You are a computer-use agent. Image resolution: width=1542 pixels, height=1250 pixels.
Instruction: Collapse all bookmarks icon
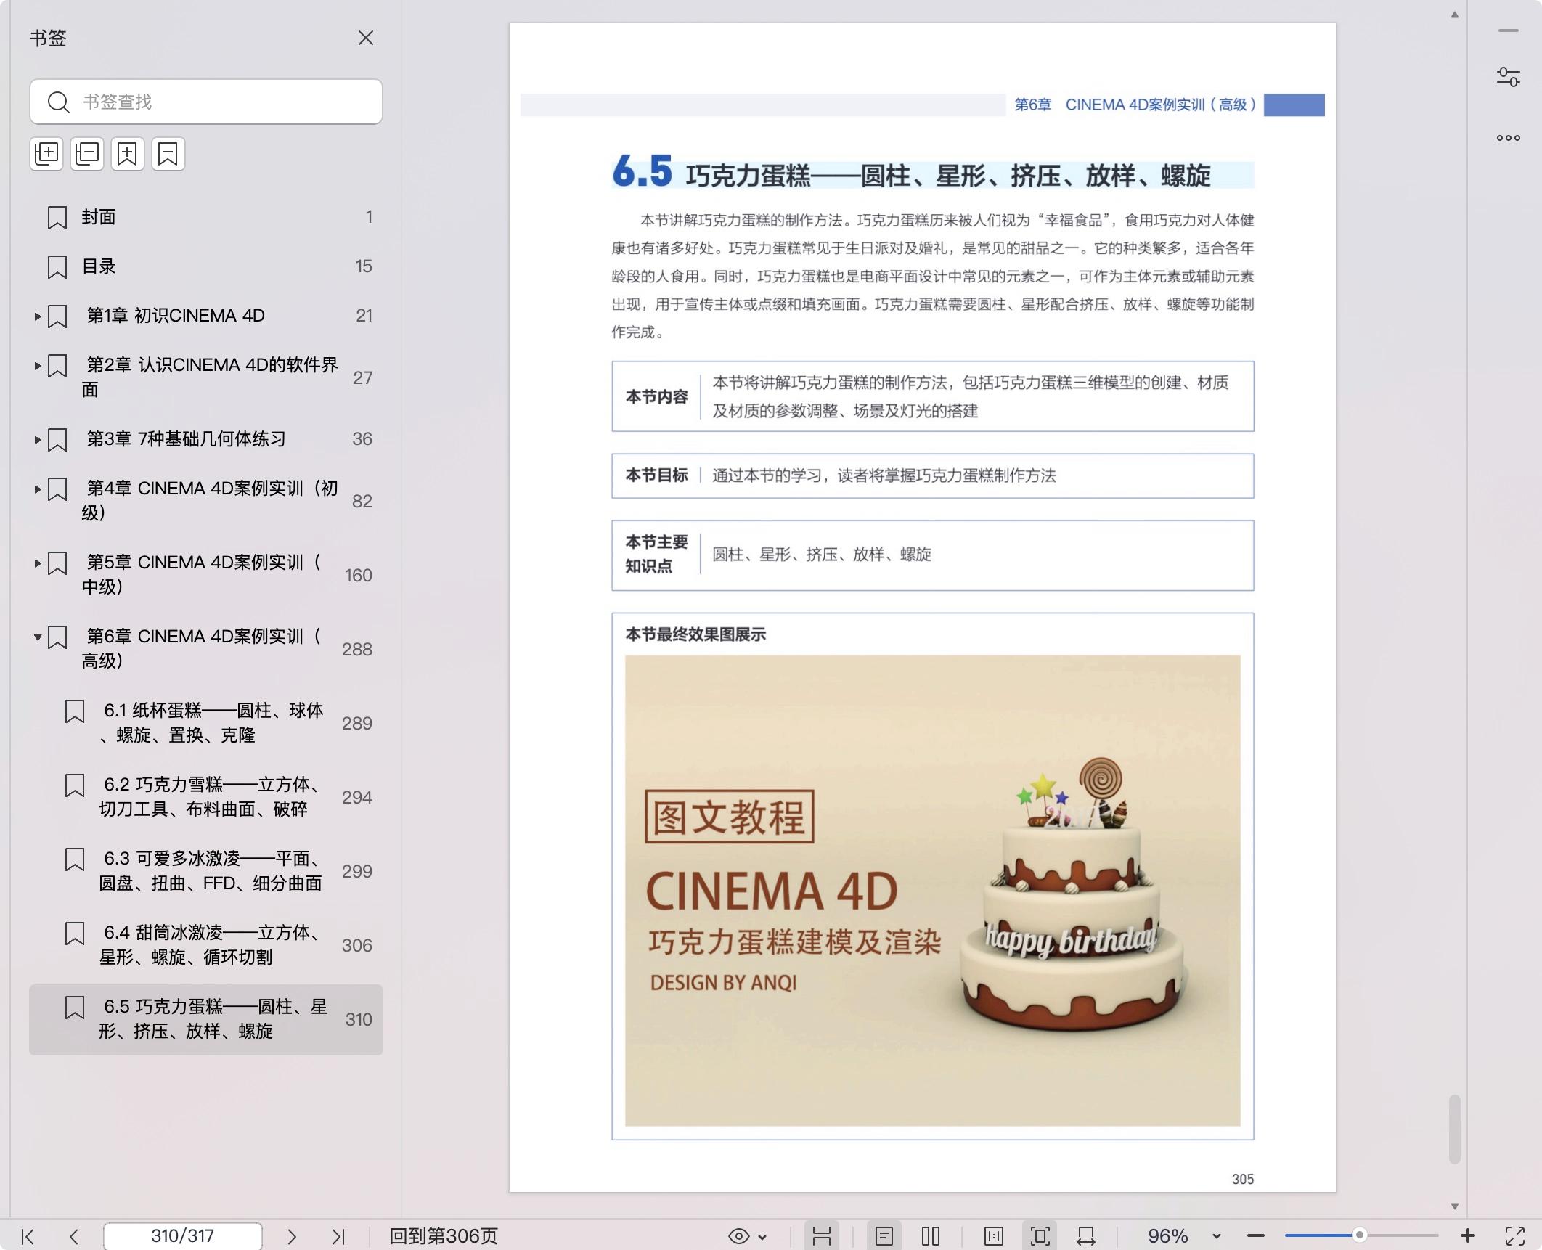click(x=87, y=154)
